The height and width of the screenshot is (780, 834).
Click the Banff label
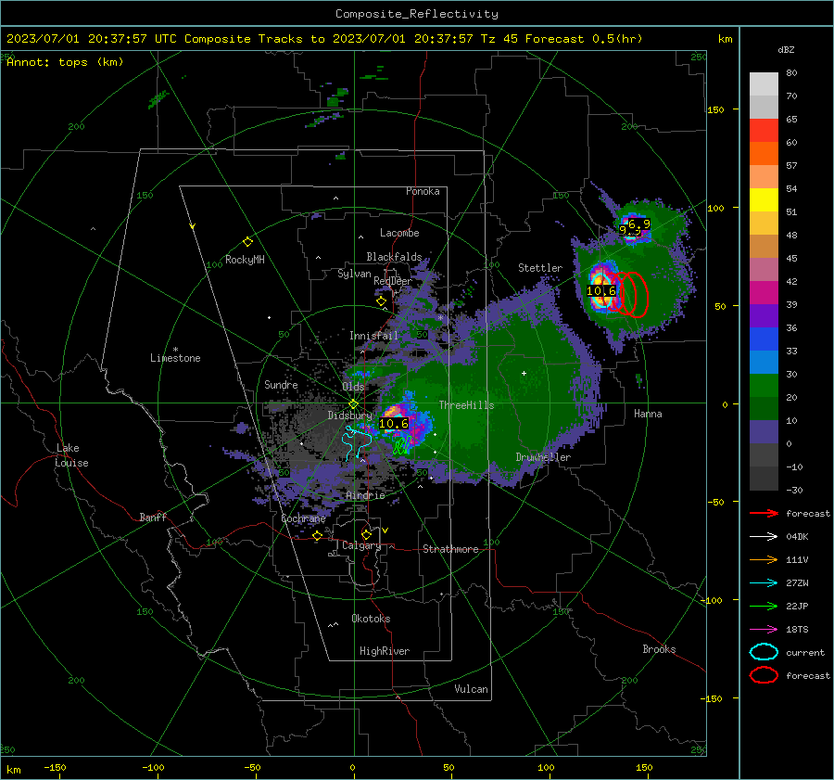153,517
